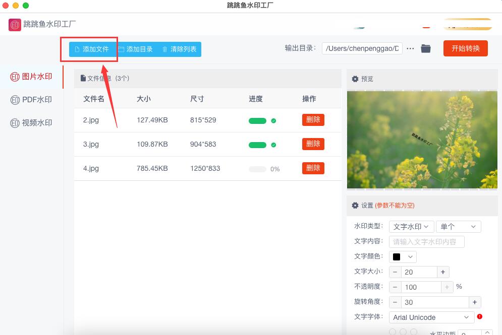Click the 4.jpg progress bar
Image resolution: width=502 pixels, height=335 pixels.
(x=257, y=169)
